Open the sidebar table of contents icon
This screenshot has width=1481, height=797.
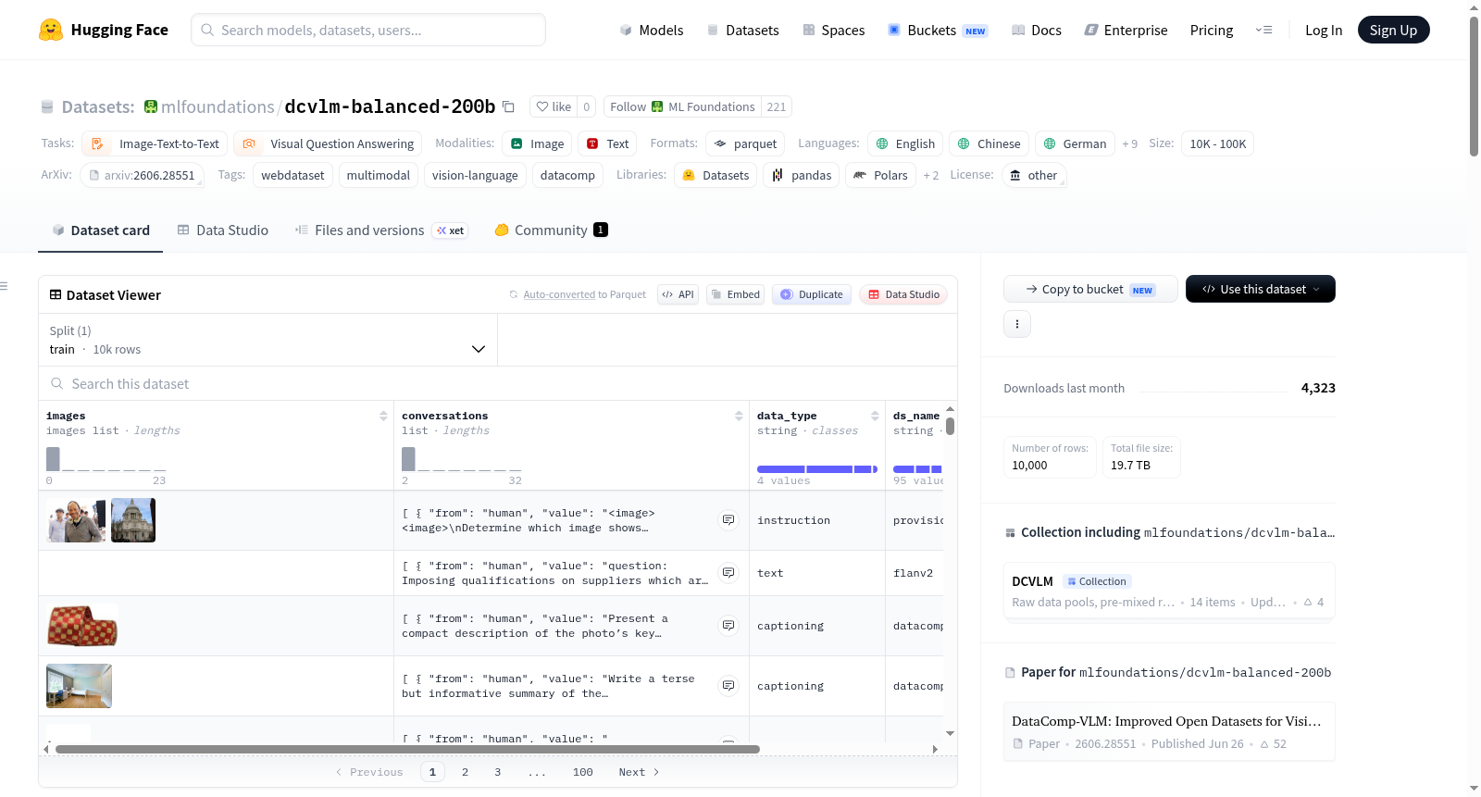[5, 286]
